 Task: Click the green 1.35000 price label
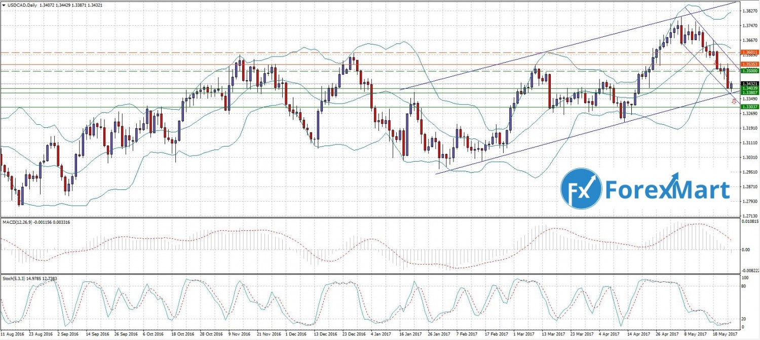(750, 71)
